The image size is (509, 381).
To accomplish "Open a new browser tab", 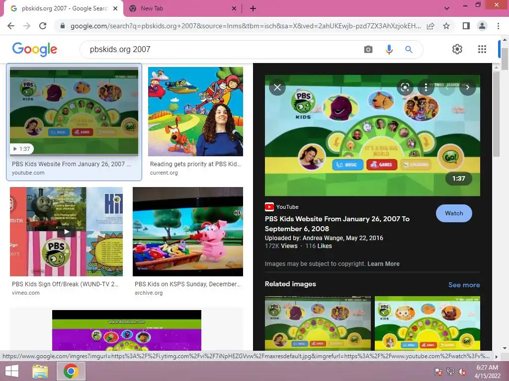I will tap(253, 9).
